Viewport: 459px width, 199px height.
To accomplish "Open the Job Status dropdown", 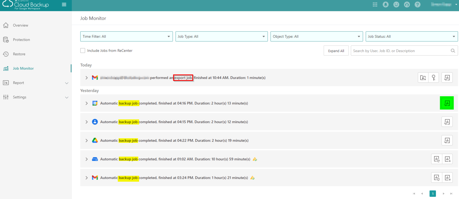I will click(411, 37).
